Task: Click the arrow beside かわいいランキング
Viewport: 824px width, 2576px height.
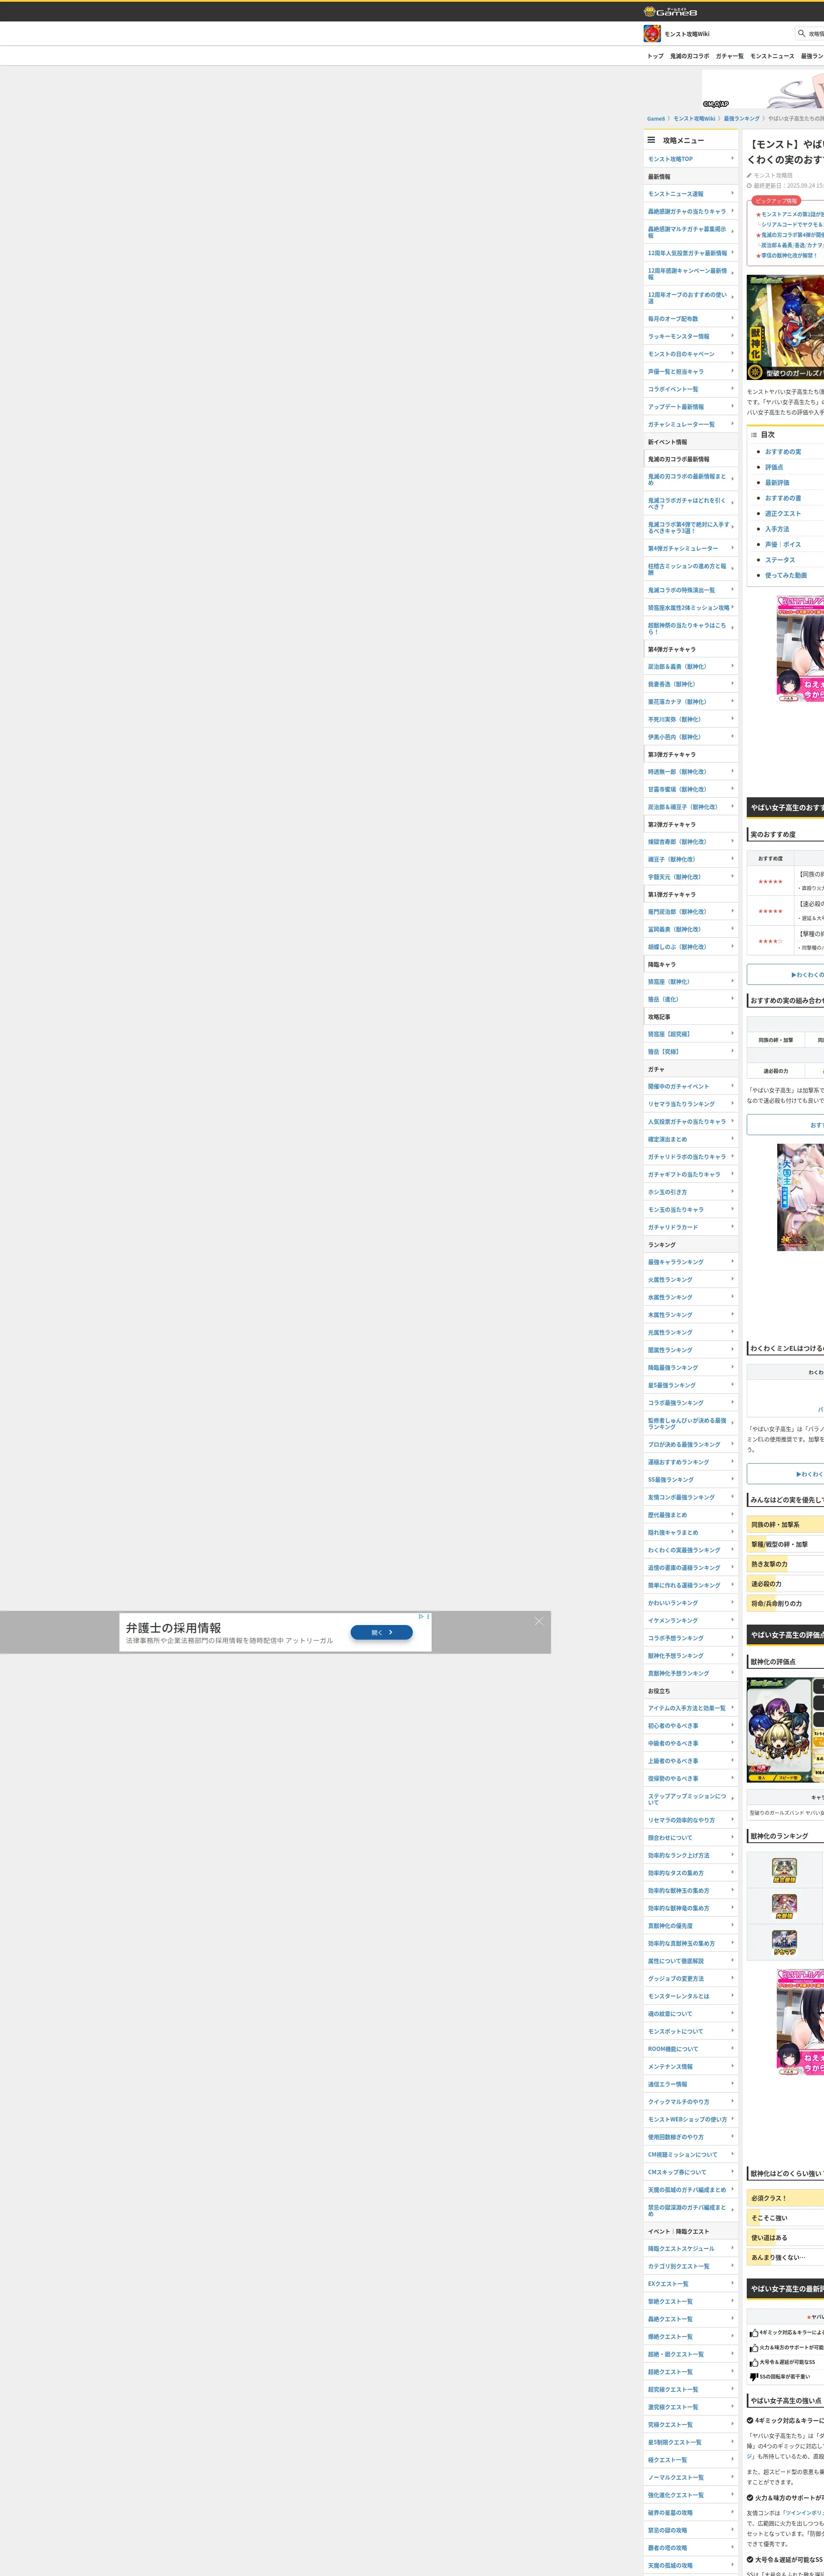Action: coord(732,1602)
